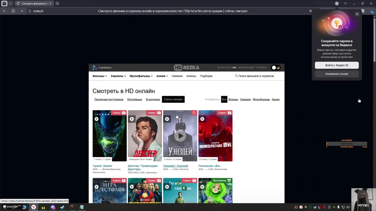This screenshot has height=211, width=376.
Task: Click play icon on the cartoon poster labelled Мультфильм
Action: (202, 187)
